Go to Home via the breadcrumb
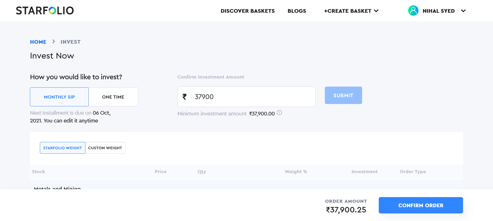The image size is (493, 221). pyautogui.click(x=38, y=42)
